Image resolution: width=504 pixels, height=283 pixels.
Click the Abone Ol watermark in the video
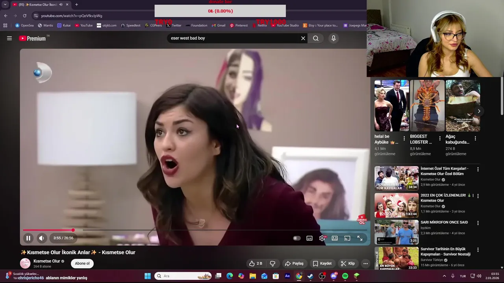361,220
